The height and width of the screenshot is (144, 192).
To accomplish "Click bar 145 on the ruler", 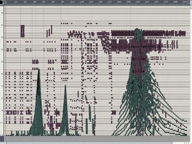I will 91,2.
